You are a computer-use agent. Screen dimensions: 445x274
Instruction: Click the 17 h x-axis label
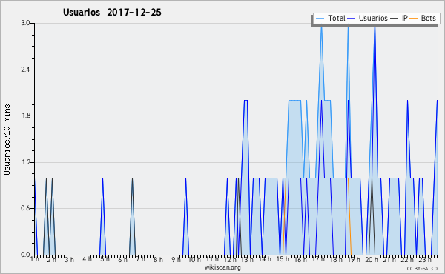click(318, 259)
